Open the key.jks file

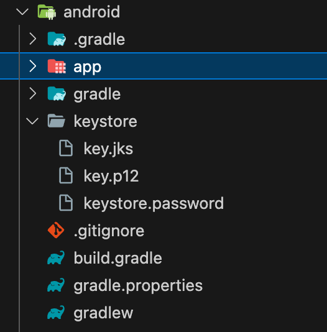(x=108, y=149)
